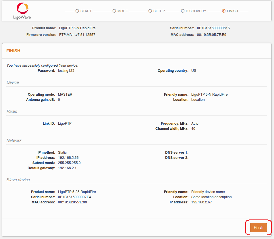Click operating country value US
This screenshot has height=239, width=274.
[x=194, y=70]
